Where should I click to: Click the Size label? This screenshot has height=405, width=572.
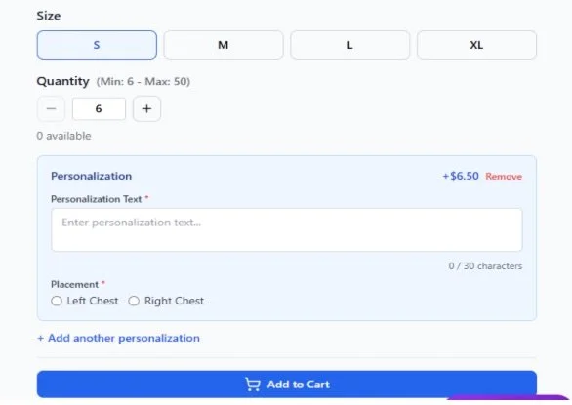49,16
